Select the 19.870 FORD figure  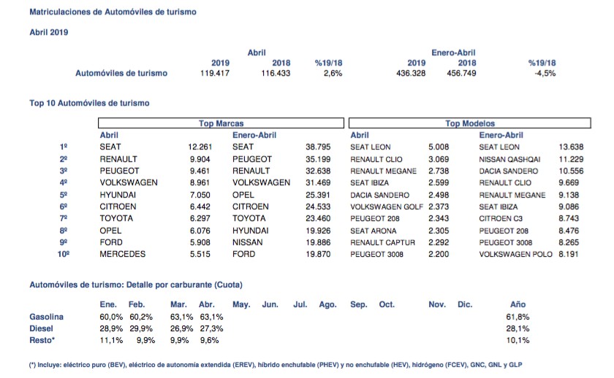tap(318, 254)
